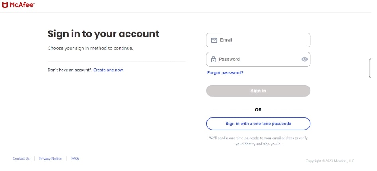
Task: Open the Contact Us footer link
Action: coord(21,159)
